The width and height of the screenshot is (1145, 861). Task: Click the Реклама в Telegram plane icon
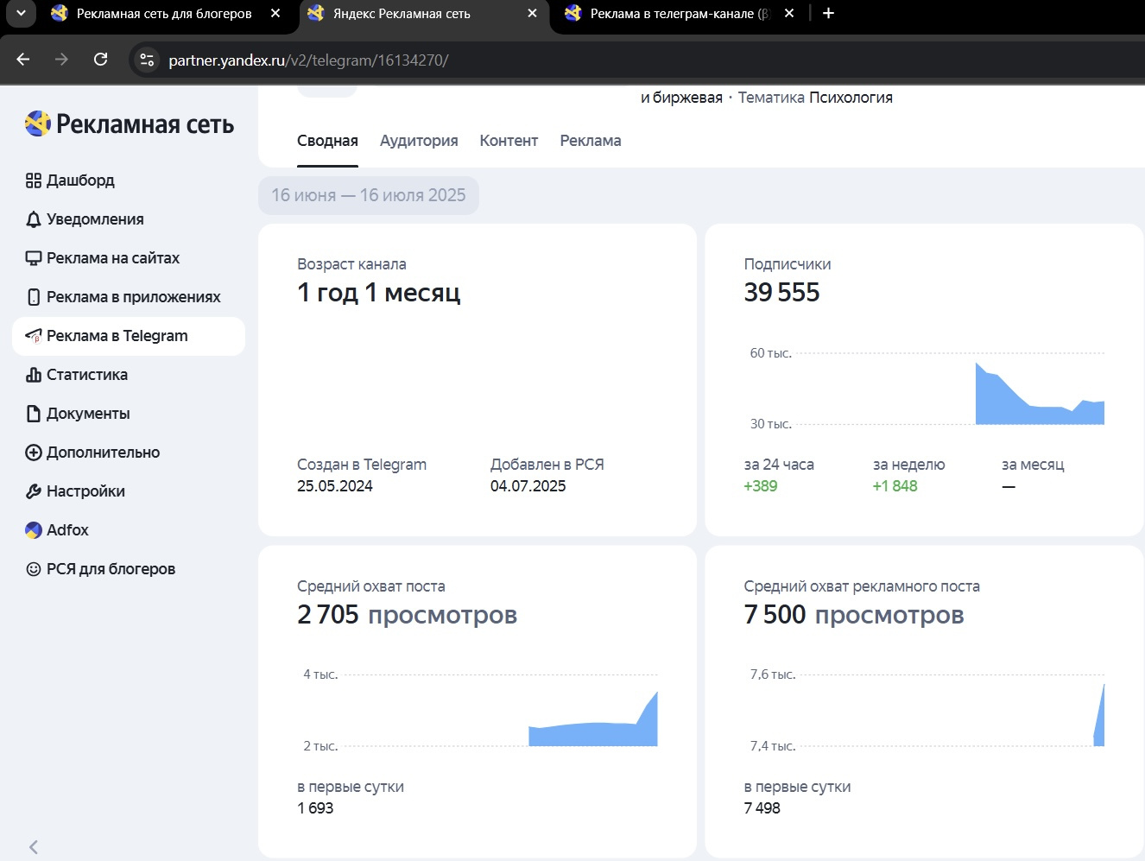(x=34, y=336)
